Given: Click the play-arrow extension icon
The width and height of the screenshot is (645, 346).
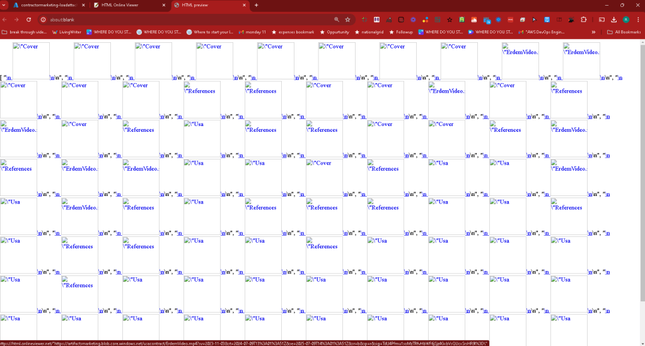Looking at the screenshot, I should tap(534, 20).
